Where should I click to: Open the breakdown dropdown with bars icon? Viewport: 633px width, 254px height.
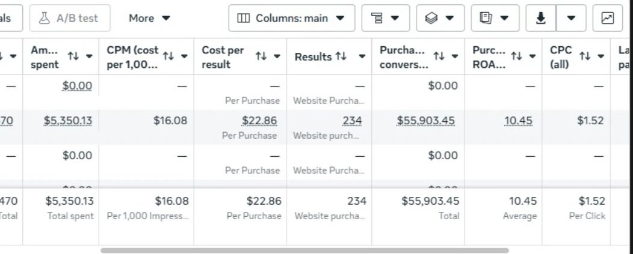pos(386,18)
